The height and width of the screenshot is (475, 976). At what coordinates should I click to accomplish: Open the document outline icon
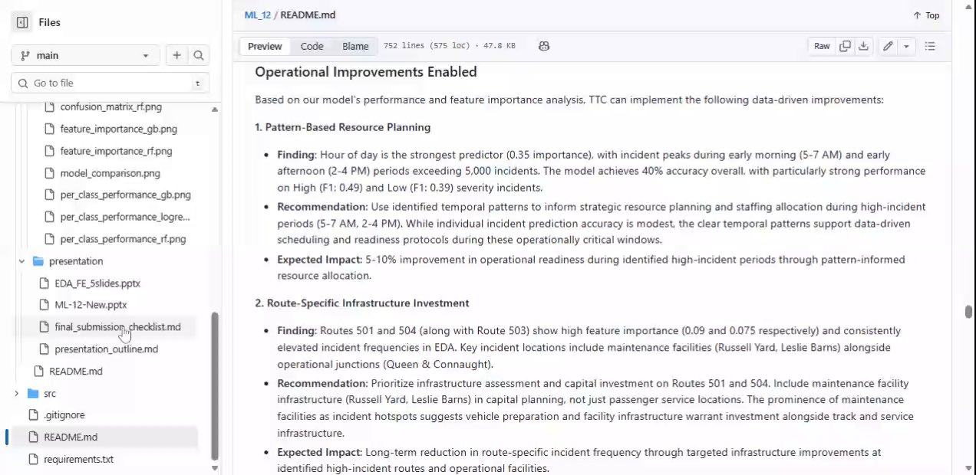(930, 46)
